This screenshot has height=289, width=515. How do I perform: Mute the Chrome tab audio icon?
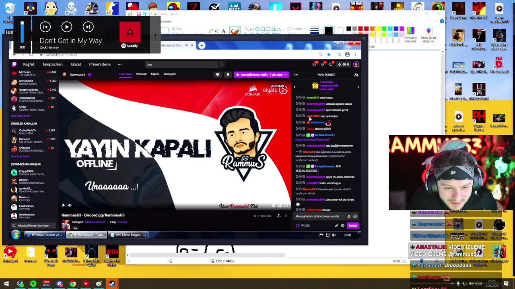pyautogui.click(x=186, y=45)
